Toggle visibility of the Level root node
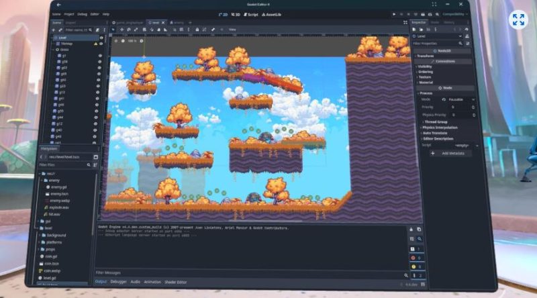The image size is (537, 298). [x=101, y=38]
